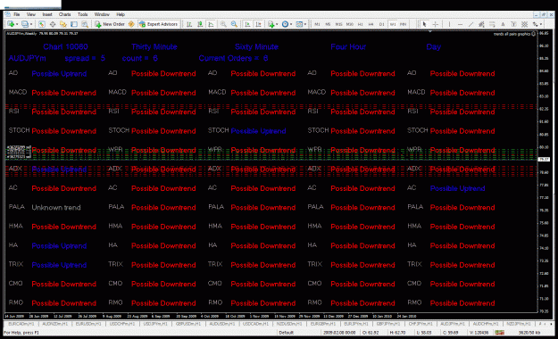Select the M1 timeframe
The height and width of the screenshot is (339, 558).
point(317,24)
